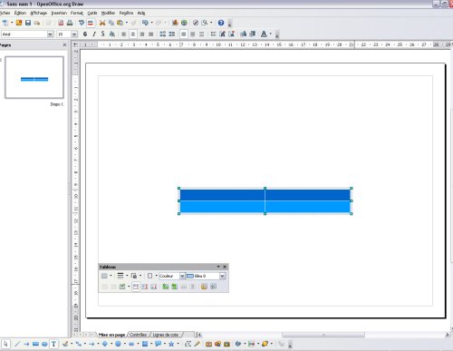Select the Symbol shapes smiley tool
This screenshot has height=351, width=453.
coord(118,344)
